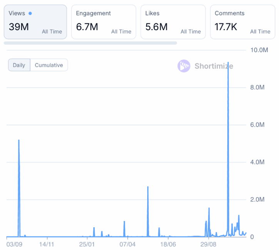Choose the Comments metric card
Image resolution: width=279 pixels, height=250 pixels.
point(242,22)
